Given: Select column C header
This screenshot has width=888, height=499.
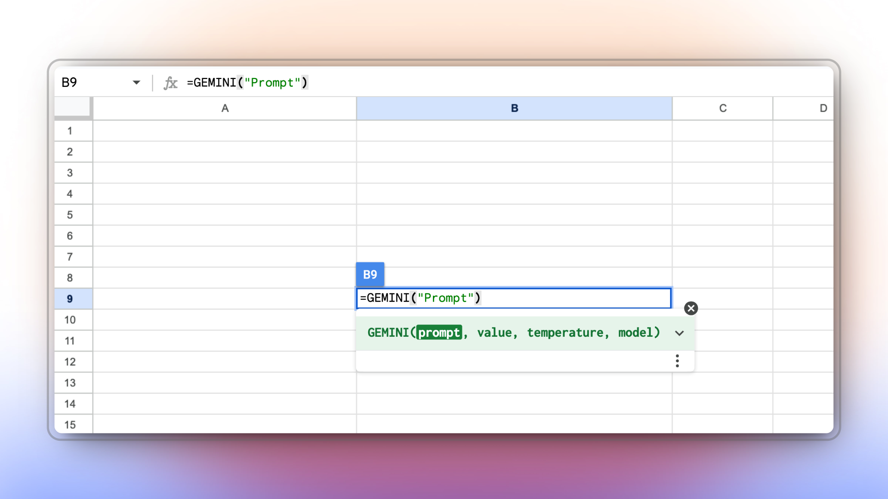Looking at the screenshot, I should [x=722, y=108].
